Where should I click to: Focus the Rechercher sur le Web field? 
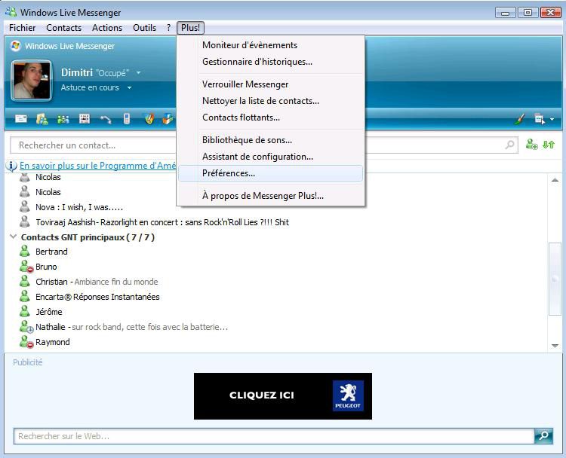coord(274,436)
